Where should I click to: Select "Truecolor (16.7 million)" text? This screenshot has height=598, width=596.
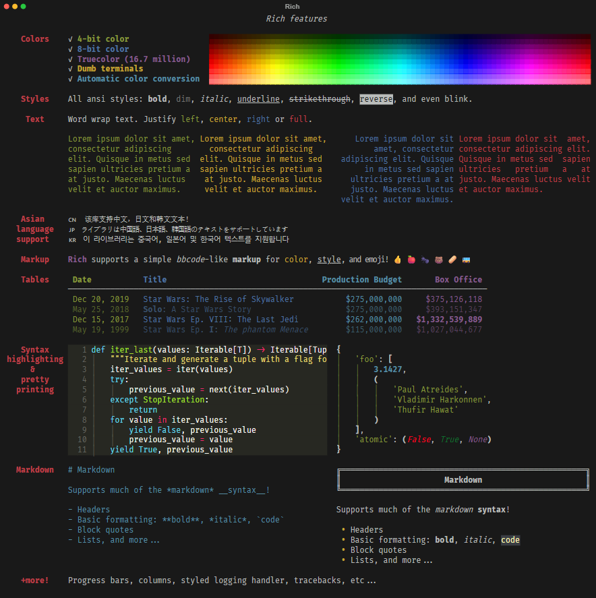click(133, 59)
